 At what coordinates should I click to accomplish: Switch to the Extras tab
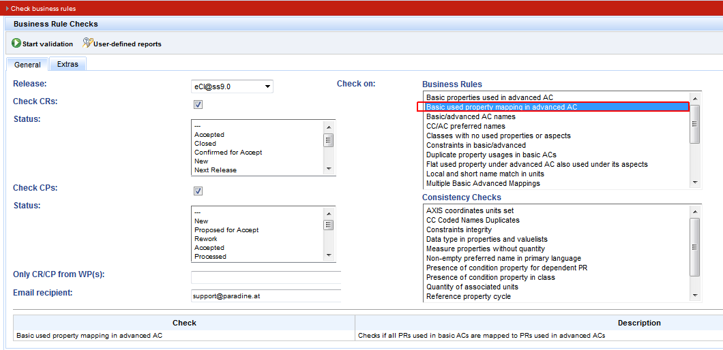68,65
